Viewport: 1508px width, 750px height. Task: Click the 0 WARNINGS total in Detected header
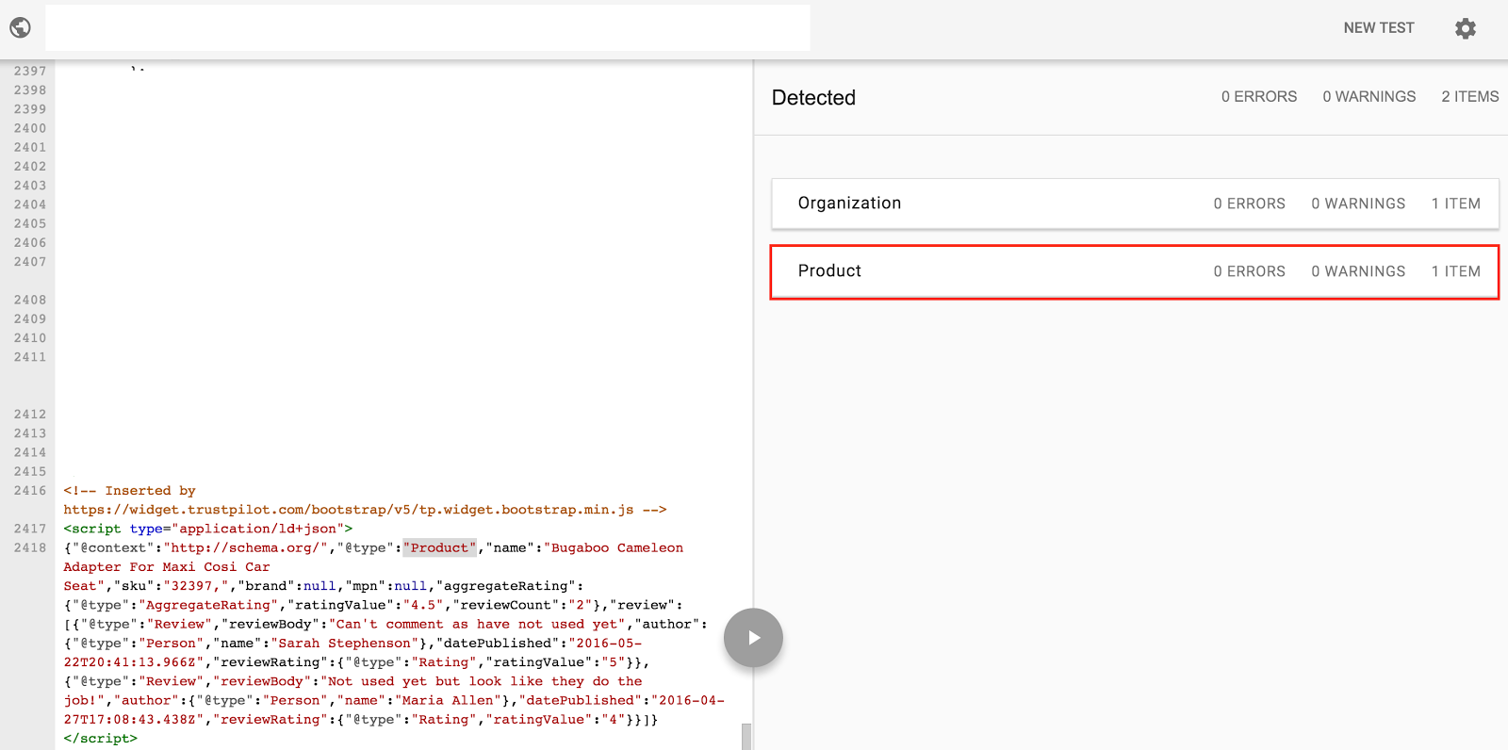[x=1369, y=97]
